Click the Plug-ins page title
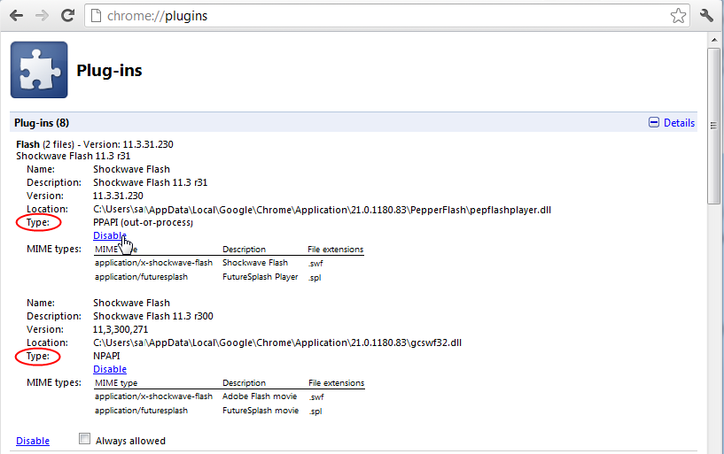Viewport: 724px width, 454px height. click(x=109, y=71)
